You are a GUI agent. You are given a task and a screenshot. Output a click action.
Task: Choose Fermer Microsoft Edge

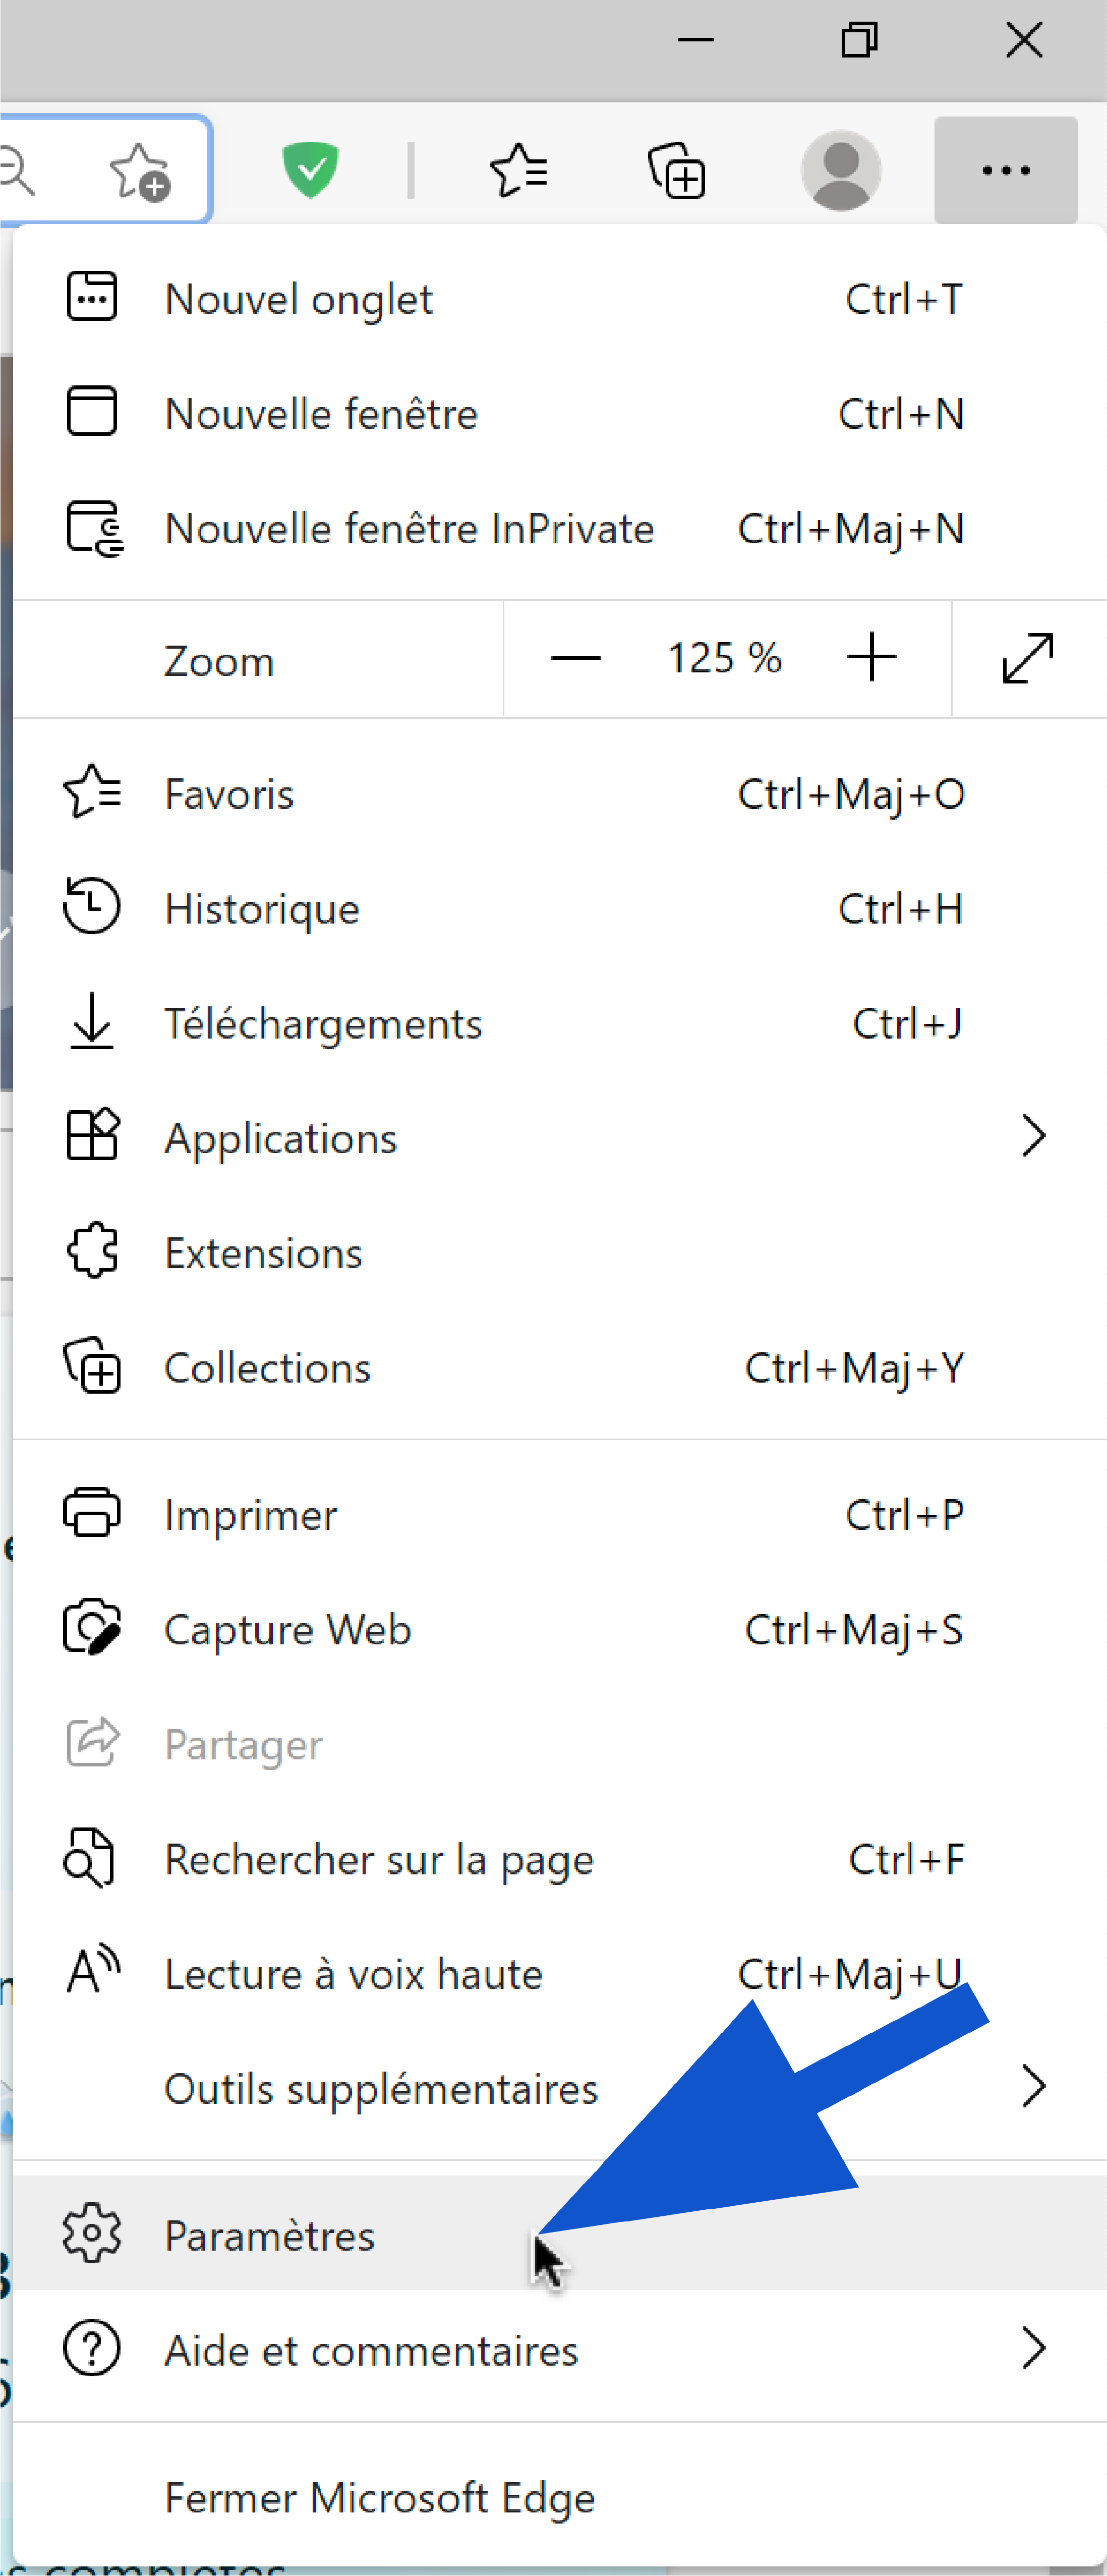[x=560, y=2497]
